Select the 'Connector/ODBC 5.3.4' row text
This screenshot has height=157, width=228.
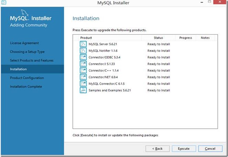[104, 57]
